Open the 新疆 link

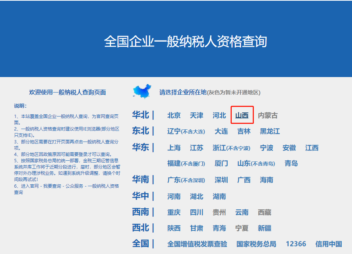pyautogui.click(x=265, y=228)
